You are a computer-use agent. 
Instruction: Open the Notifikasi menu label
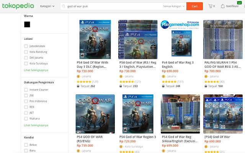coord(232,6)
